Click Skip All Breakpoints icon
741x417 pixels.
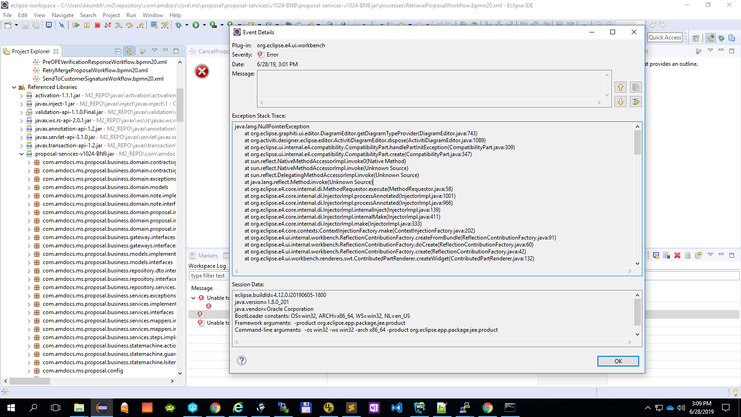coord(62,25)
